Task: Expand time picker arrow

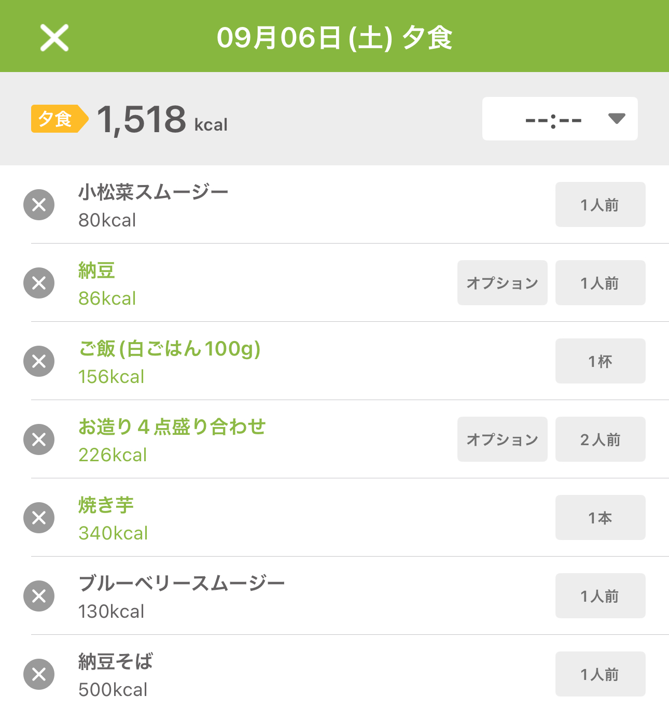Action: (617, 119)
